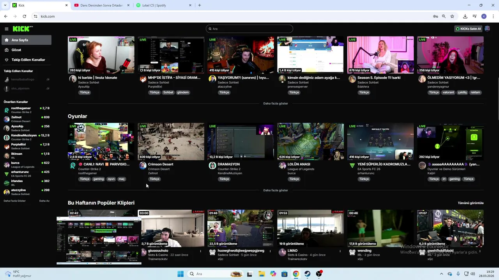Expand list with Daha Fazla Göster in sidebar
This screenshot has width=499, height=280.
click(15, 201)
